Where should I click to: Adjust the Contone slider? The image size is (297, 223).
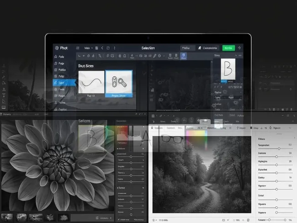pyautogui.click(x=276, y=157)
